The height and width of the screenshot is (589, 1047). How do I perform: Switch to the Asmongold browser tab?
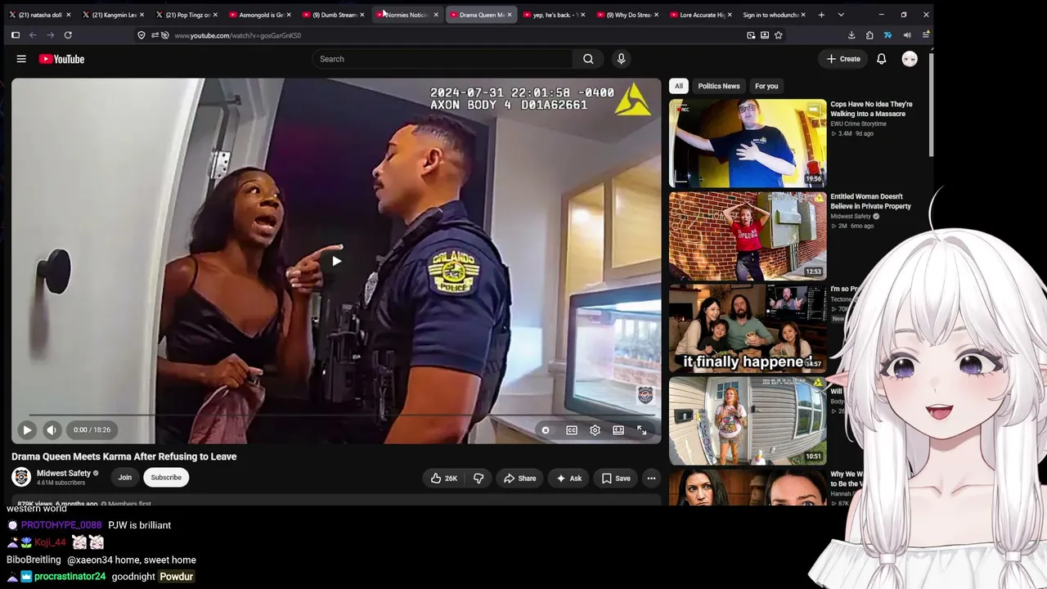258,15
